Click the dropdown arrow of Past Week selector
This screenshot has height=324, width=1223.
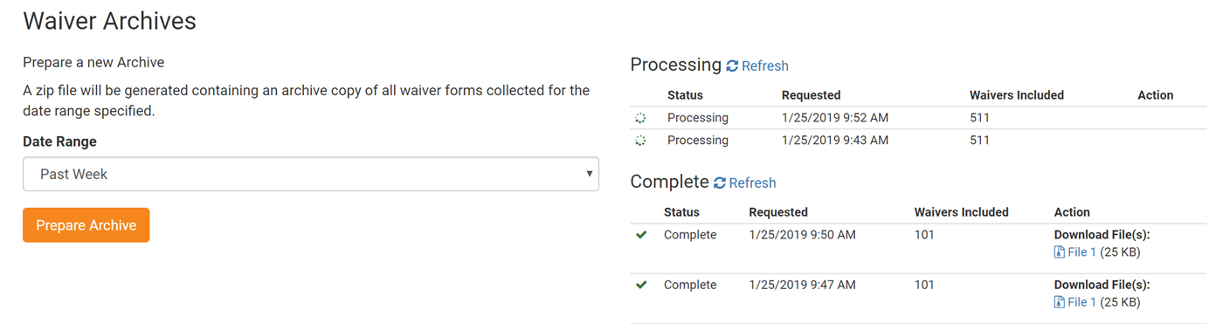tap(590, 174)
